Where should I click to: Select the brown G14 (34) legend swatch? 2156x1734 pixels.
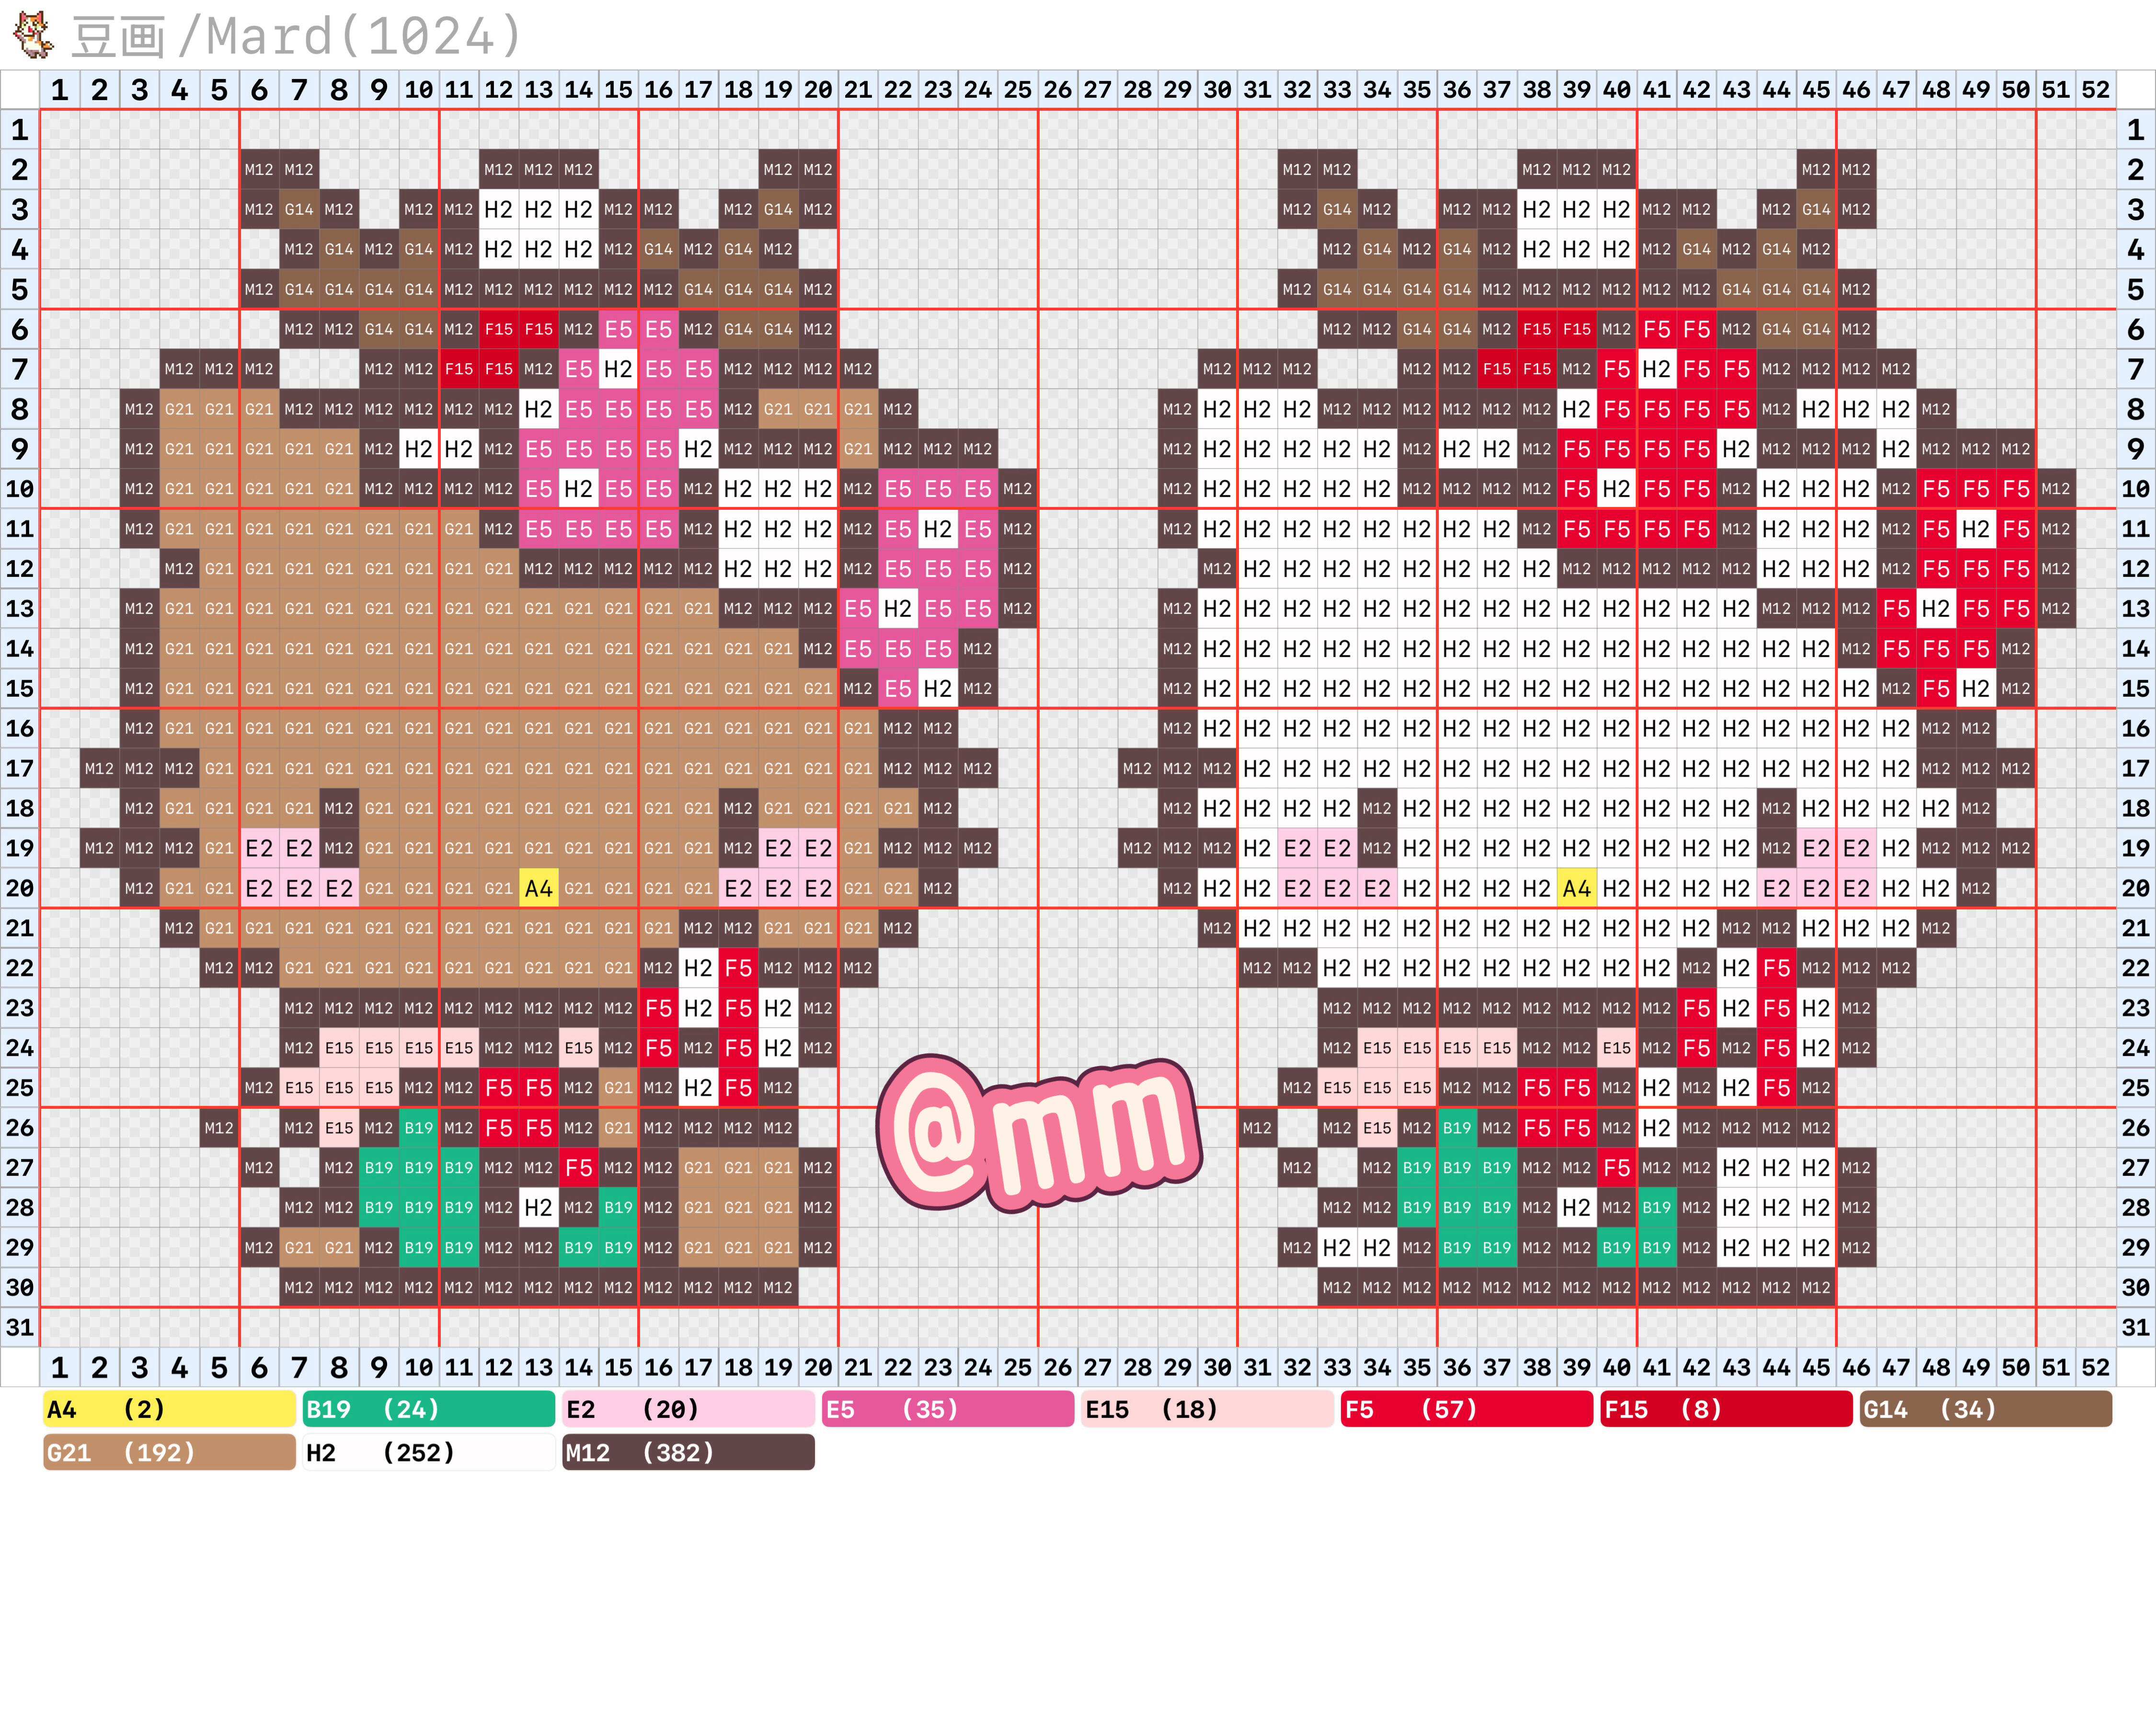1986,1409
